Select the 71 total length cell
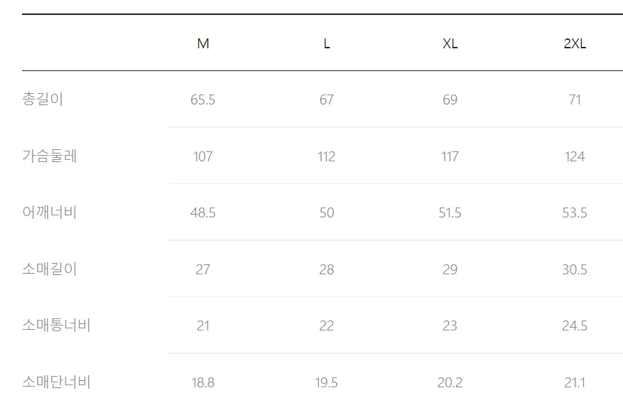Image resolution: width=623 pixels, height=398 pixels. [575, 99]
